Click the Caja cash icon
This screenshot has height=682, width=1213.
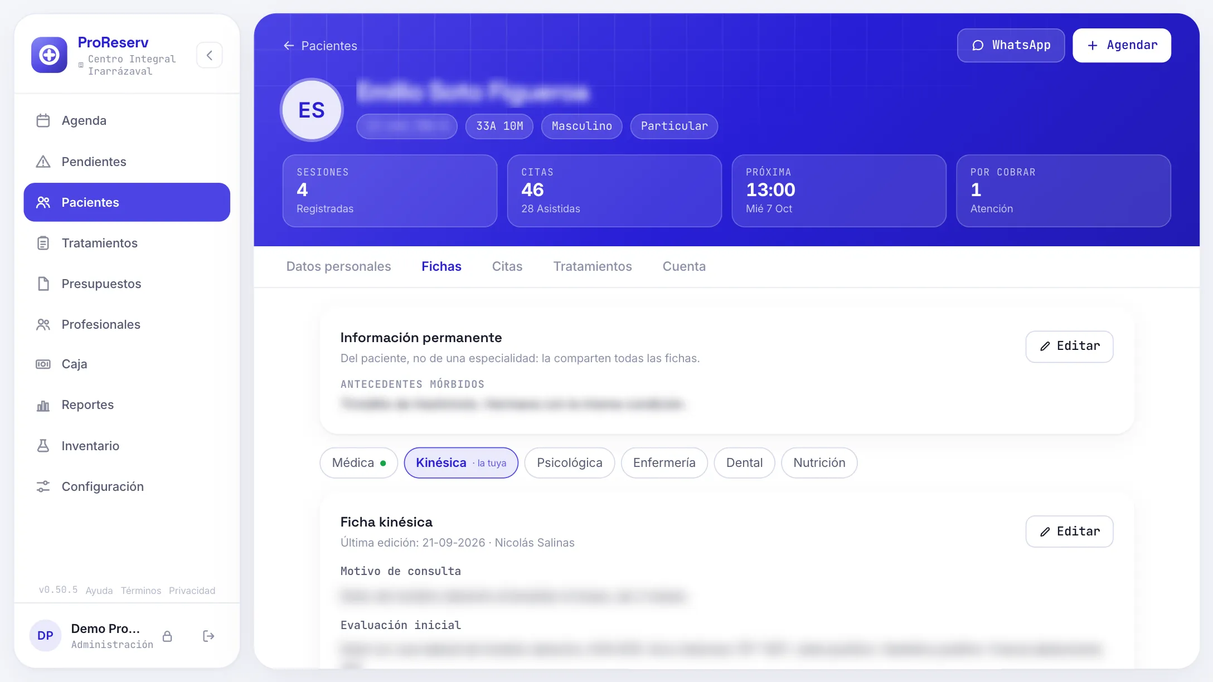[43, 364]
